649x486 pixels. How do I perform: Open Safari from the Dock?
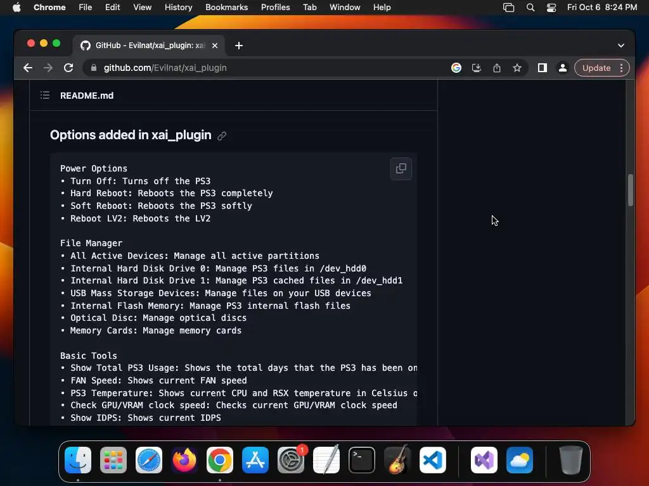pyautogui.click(x=149, y=460)
